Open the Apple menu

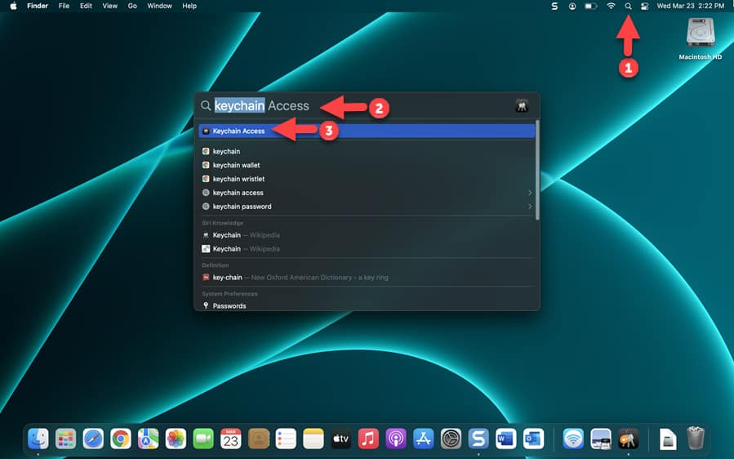pyautogui.click(x=13, y=6)
